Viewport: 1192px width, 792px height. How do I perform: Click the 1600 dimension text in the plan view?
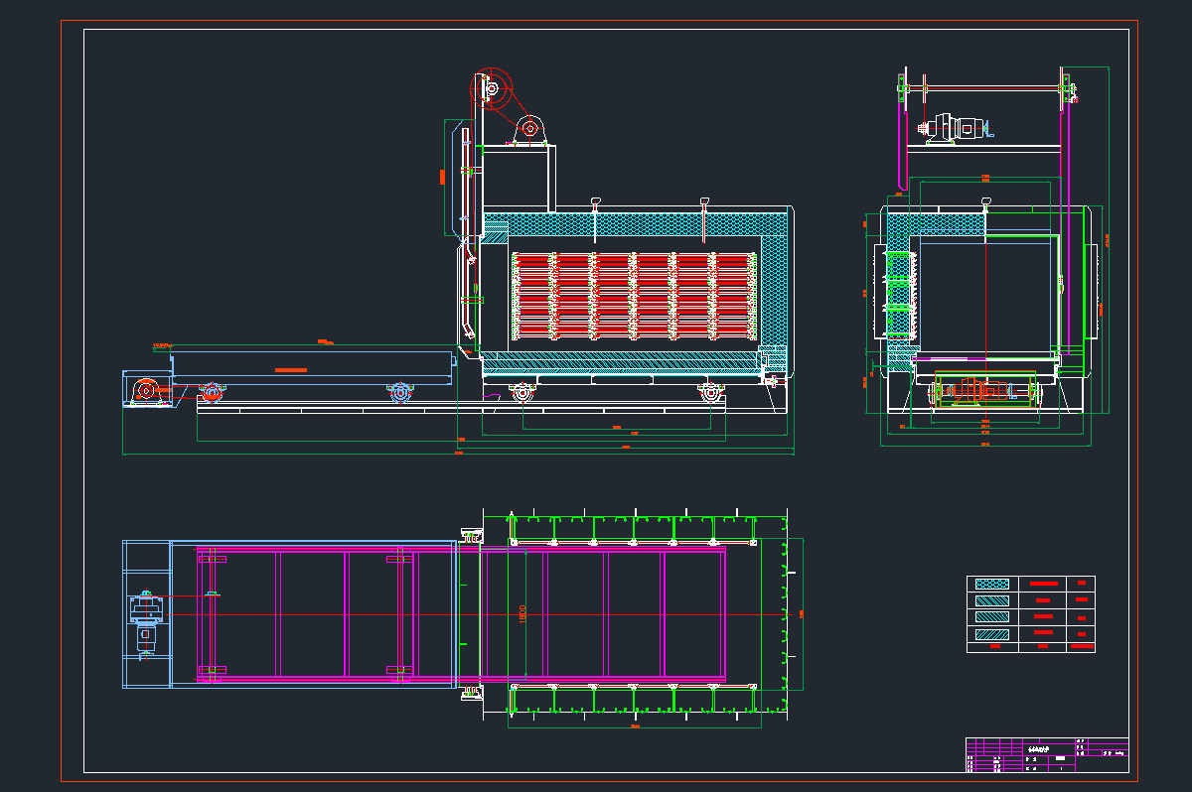(523, 615)
